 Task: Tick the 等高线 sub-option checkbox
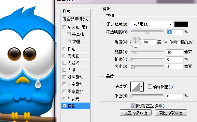pyautogui.click(x=69, y=34)
